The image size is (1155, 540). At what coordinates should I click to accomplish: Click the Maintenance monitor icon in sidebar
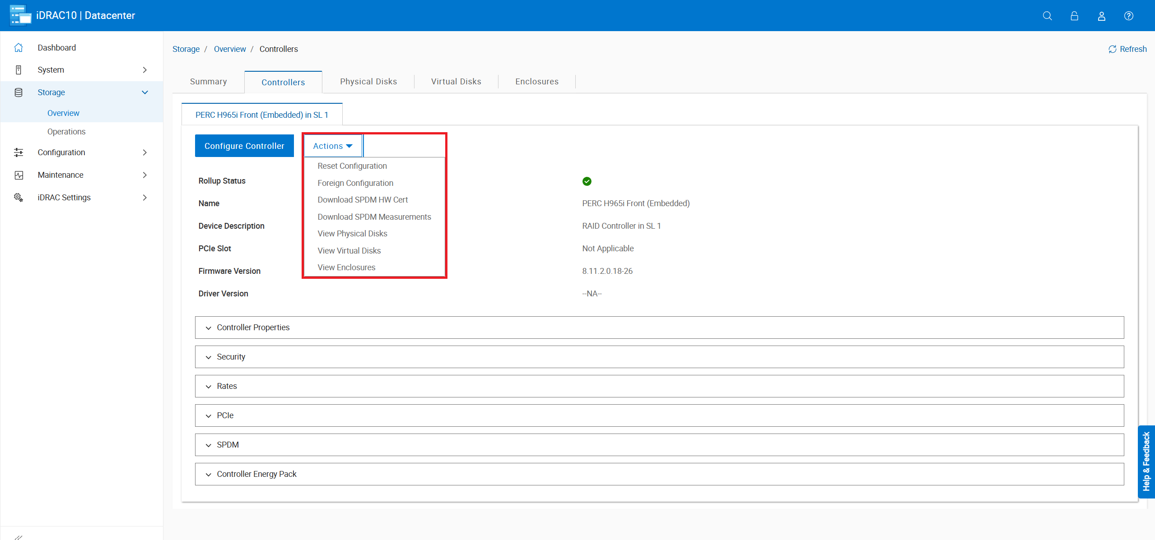[19, 175]
